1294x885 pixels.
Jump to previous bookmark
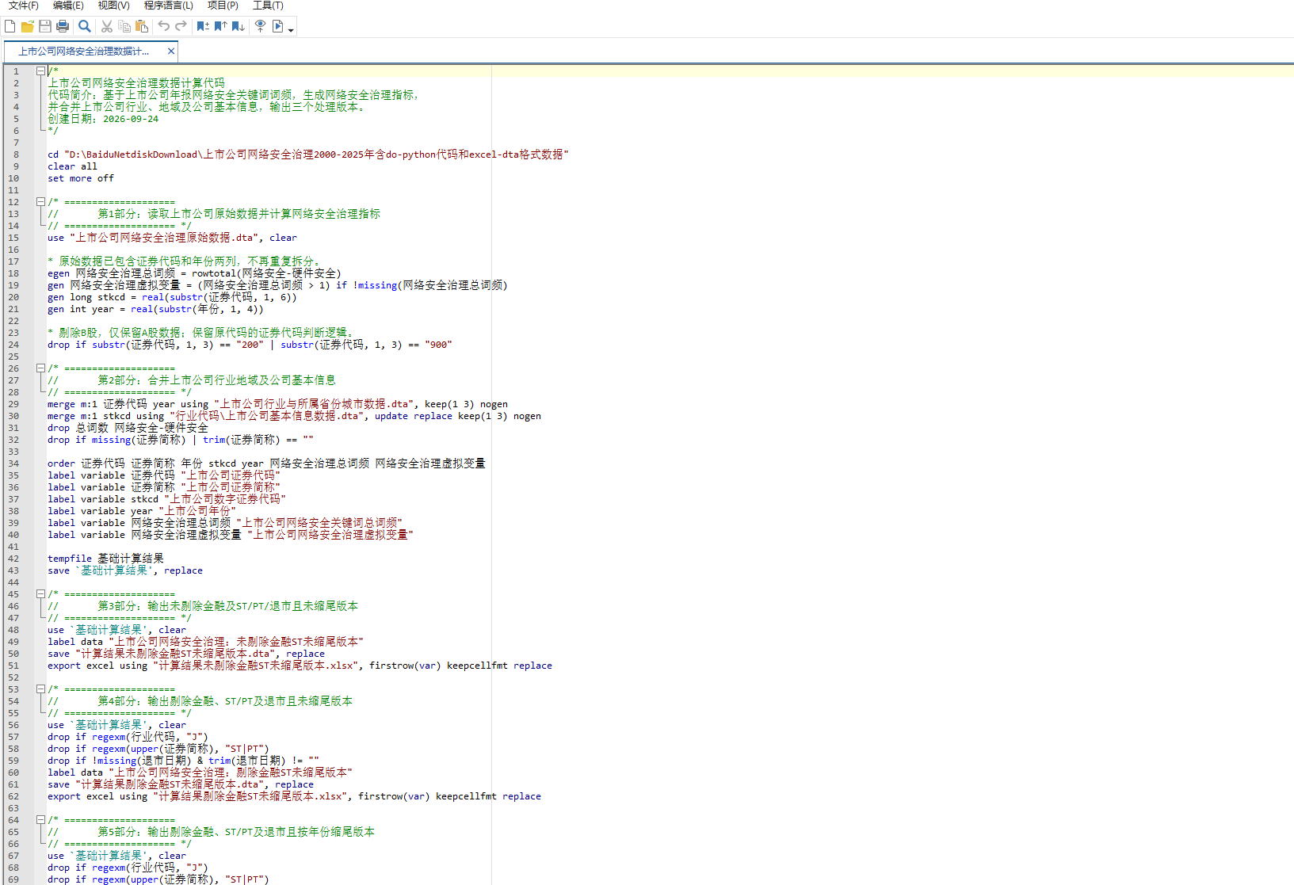[220, 26]
